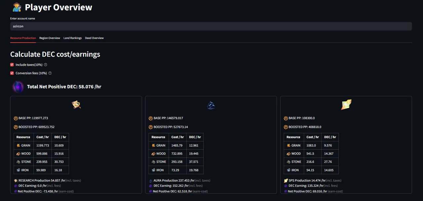Click WOOD icon in the Aura card table
Viewport: 423px width, 201px height.
153,153
